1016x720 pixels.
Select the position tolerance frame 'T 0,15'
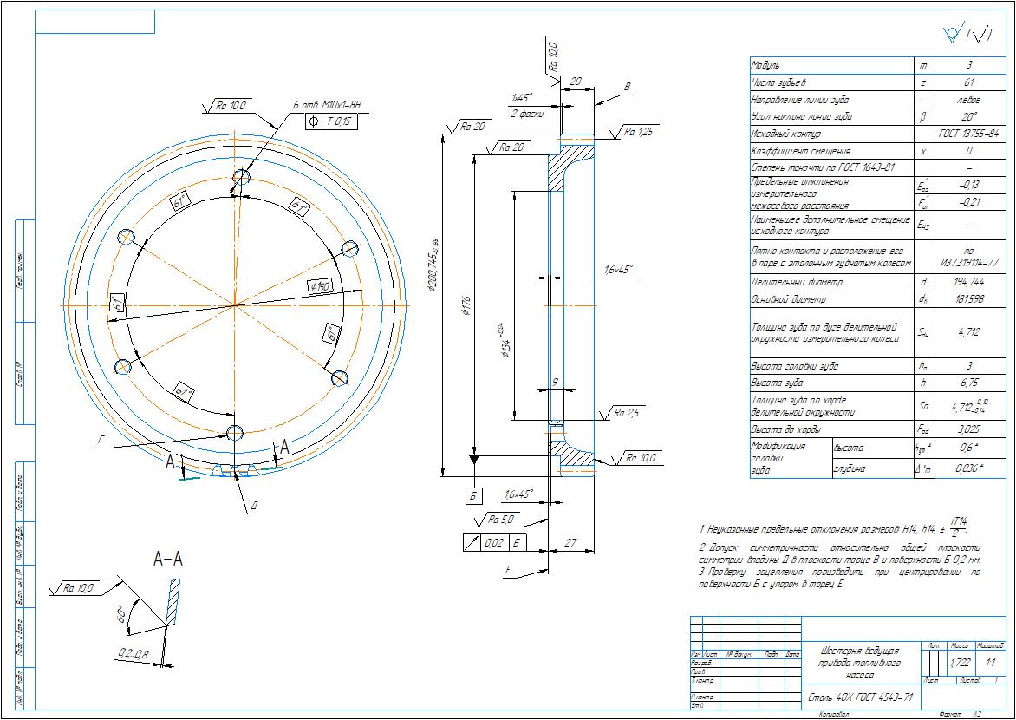pyautogui.click(x=330, y=121)
